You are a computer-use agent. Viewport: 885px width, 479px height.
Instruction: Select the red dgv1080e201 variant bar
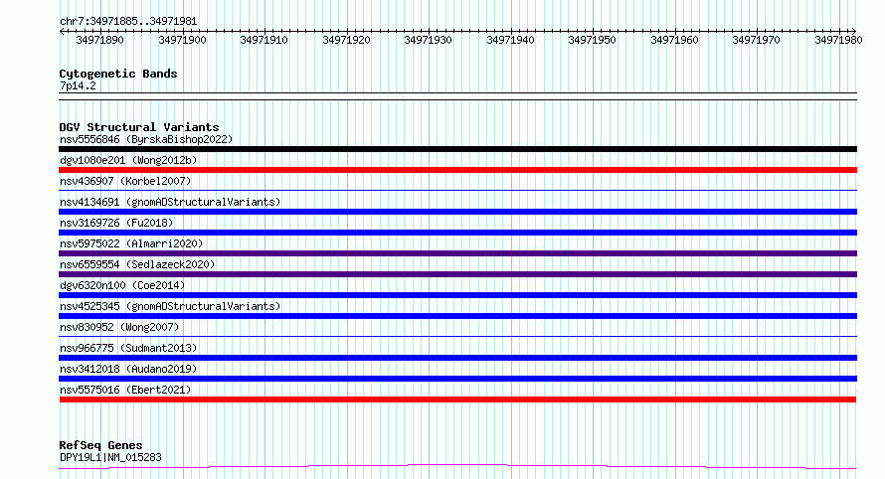coord(457,170)
